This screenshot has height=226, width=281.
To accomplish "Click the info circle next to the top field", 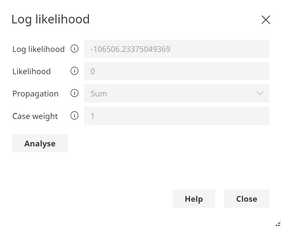I will [x=74, y=49].
